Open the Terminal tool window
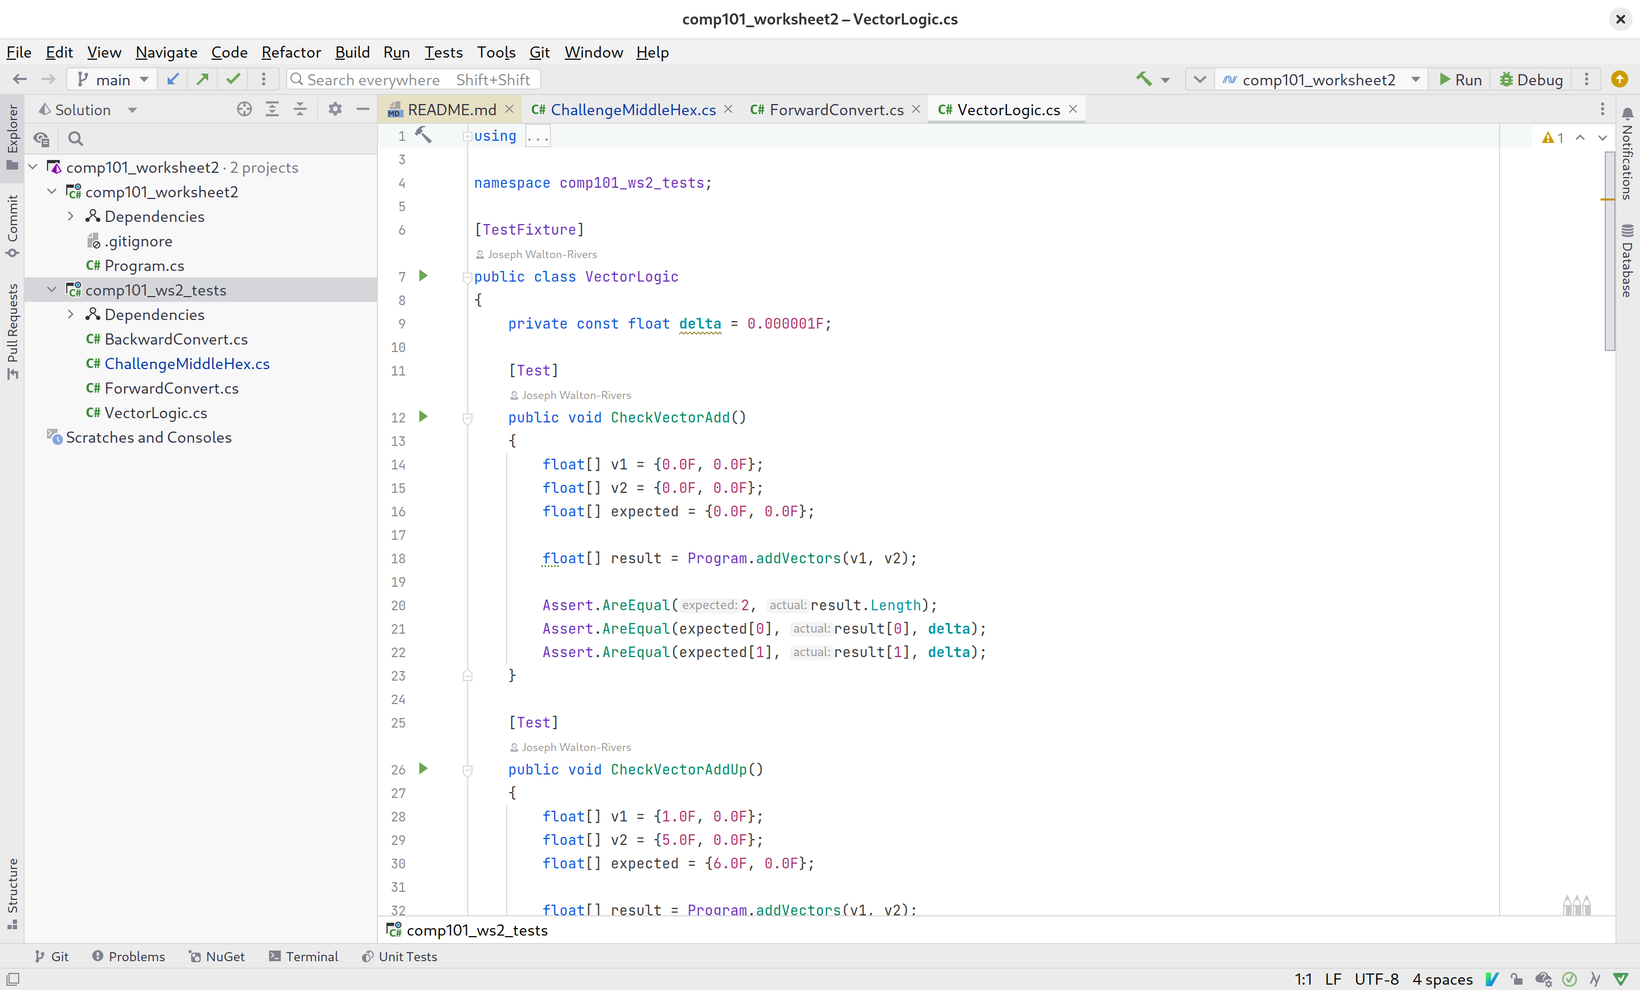The width and height of the screenshot is (1640, 990). coord(304,956)
